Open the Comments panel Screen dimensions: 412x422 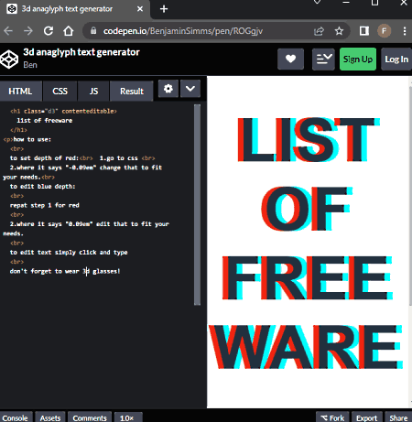90,417
